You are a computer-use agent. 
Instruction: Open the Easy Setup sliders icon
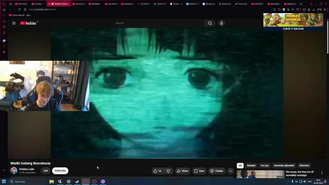(325, 10)
